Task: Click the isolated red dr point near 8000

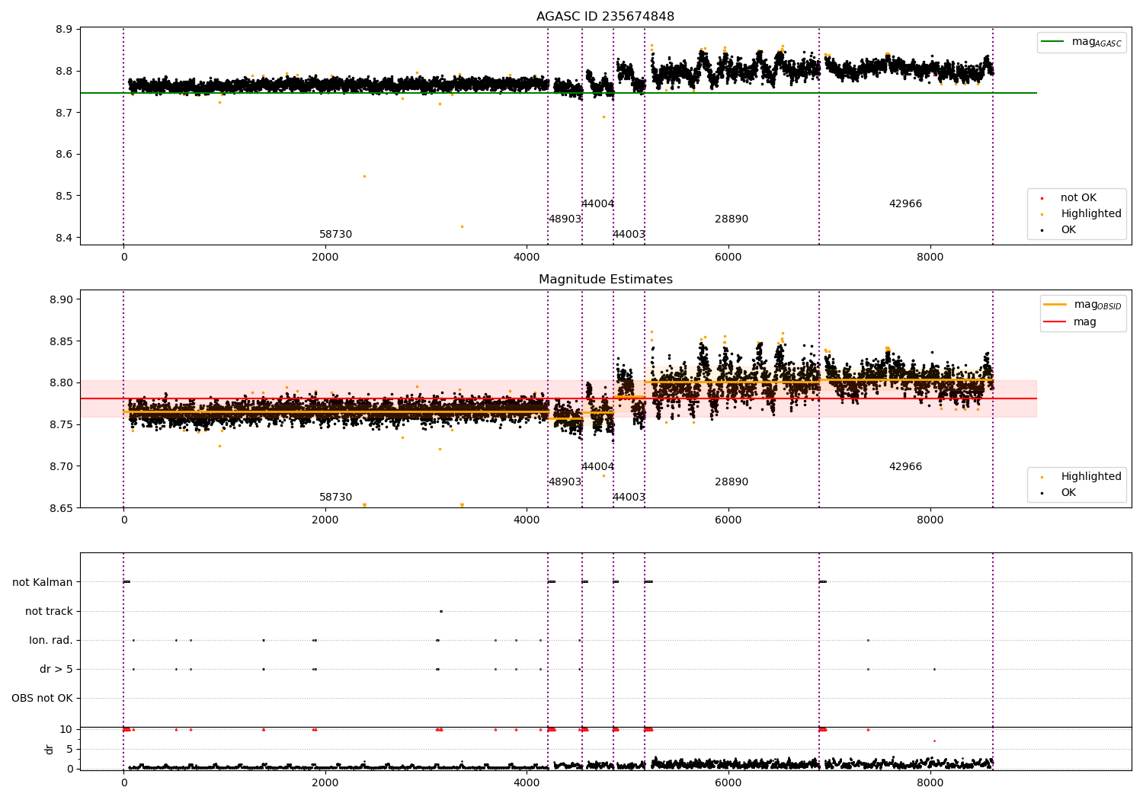Action: click(x=934, y=741)
